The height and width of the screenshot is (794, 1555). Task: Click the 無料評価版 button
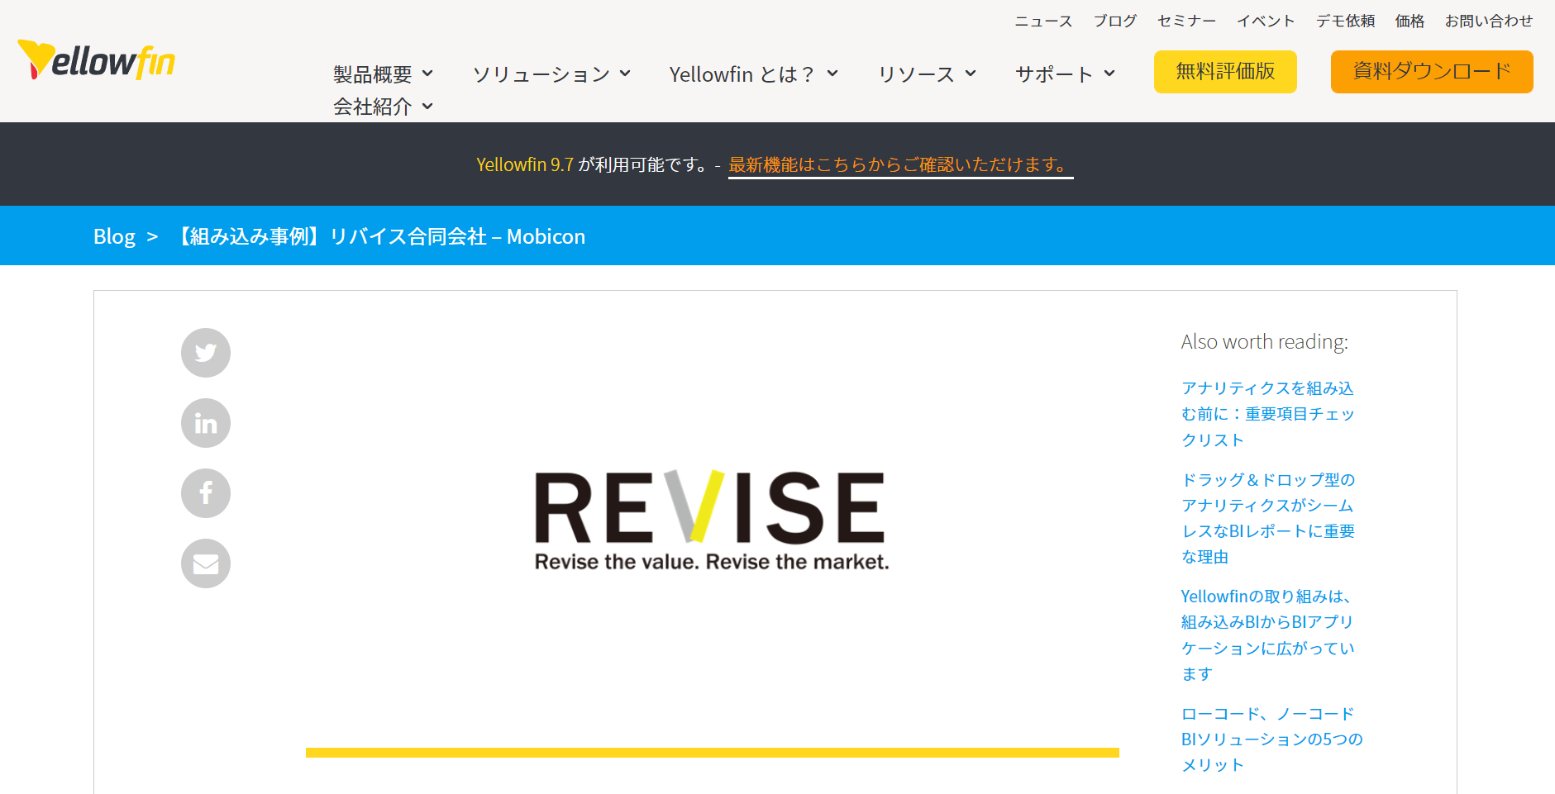[1225, 72]
